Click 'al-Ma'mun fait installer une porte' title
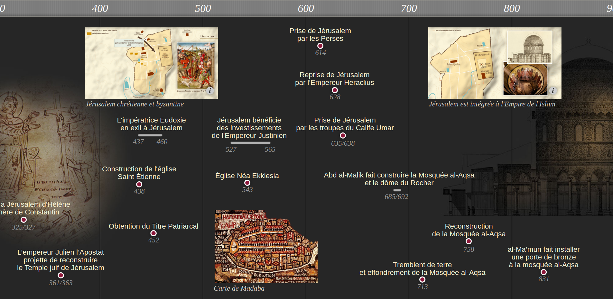613x299 pixels. tap(544, 257)
